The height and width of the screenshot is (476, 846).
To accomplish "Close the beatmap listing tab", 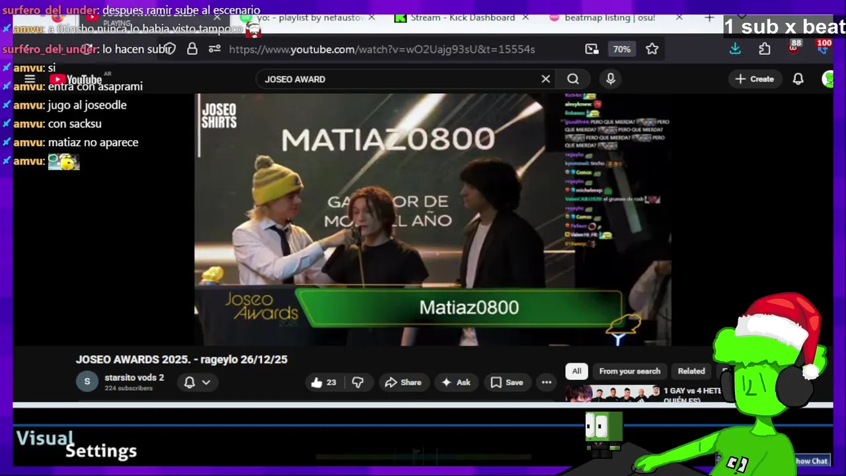I will [x=679, y=18].
